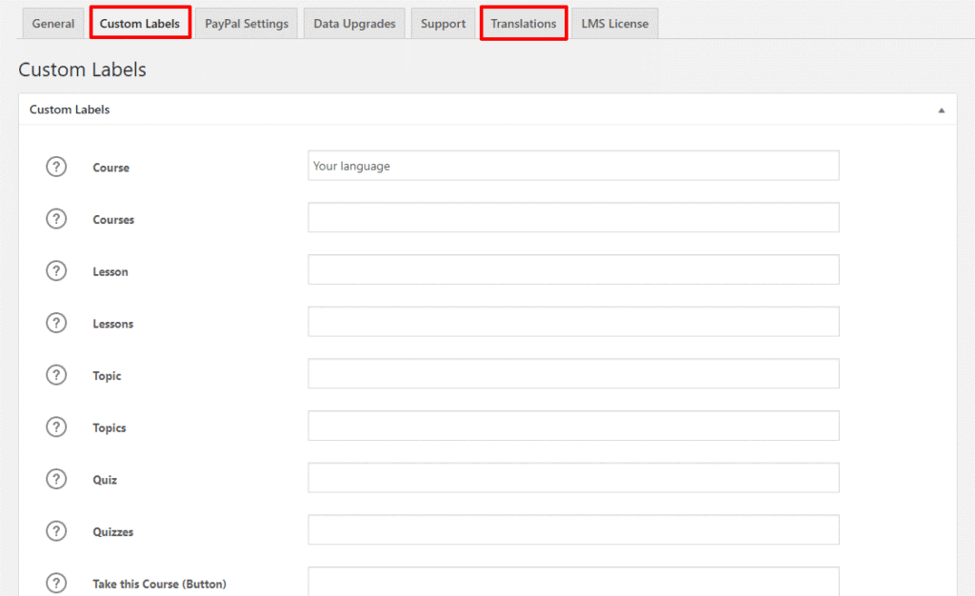Select the Quiz text field
This screenshot has width=975, height=596.
[x=573, y=478]
